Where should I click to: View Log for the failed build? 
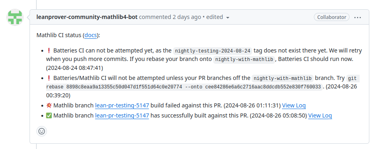[x=294, y=105]
